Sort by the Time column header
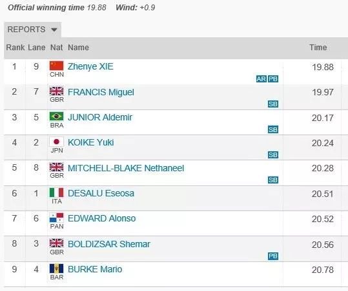Image resolution: width=348 pixels, height=291 pixels. 318,48
